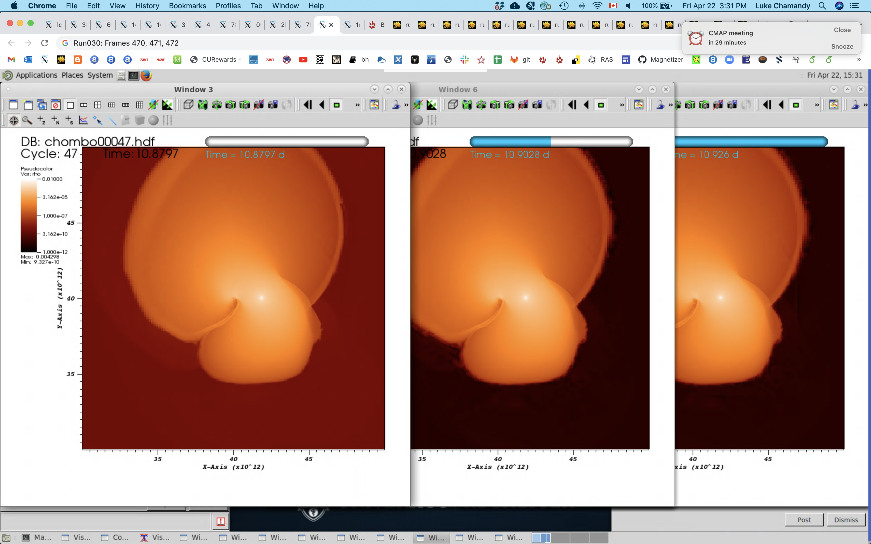Viewport: 871px width, 544px height.
Task: Open the GNOME Places menu
Action: pos(72,75)
